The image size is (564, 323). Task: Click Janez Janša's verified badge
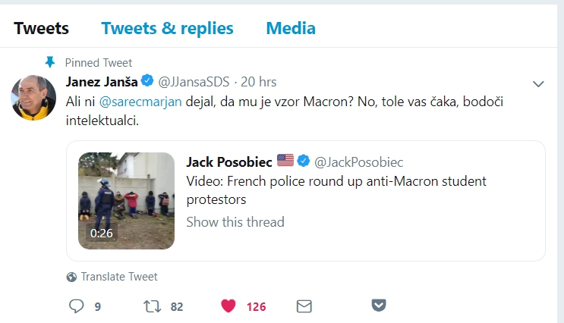pos(147,81)
